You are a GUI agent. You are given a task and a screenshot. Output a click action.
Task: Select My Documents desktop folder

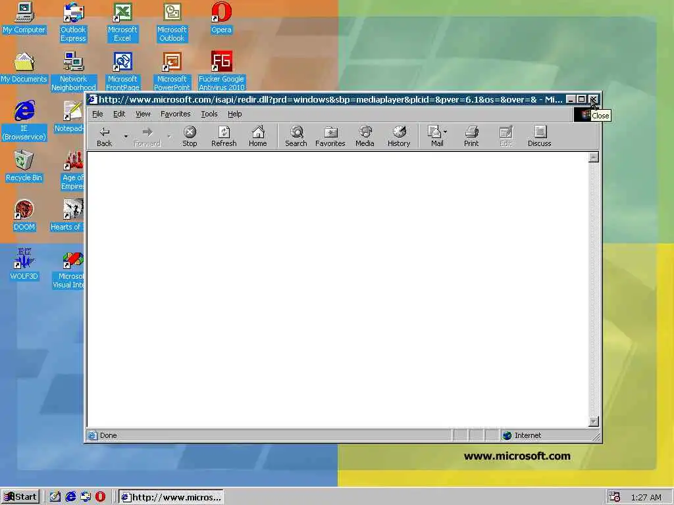point(24,68)
